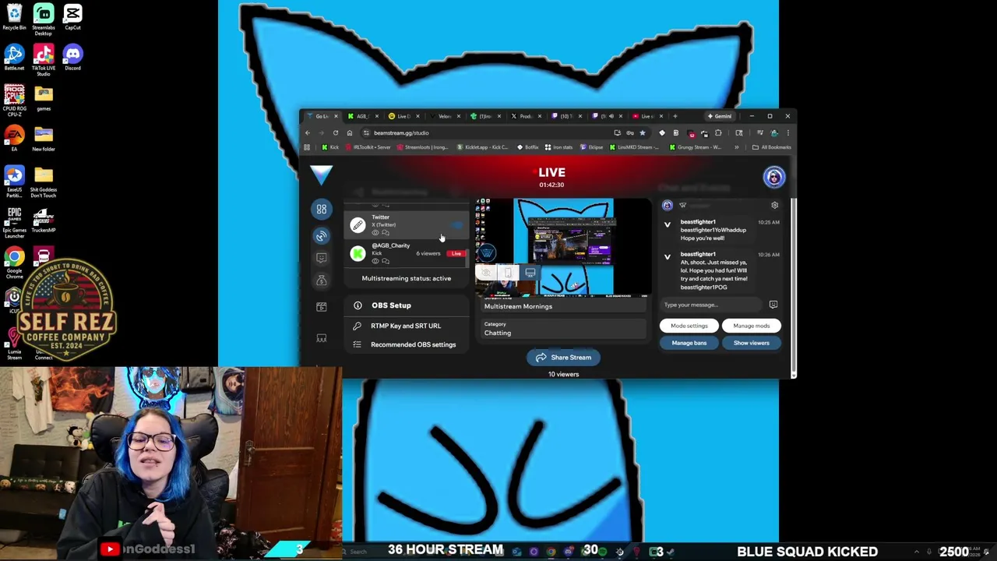Click the emoji picker icon beside message box
This screenshot has width=997, height=561.
coord(773,305)
